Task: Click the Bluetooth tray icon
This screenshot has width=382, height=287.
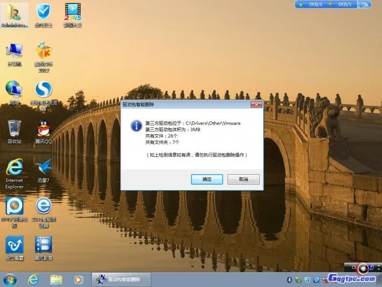Action: 290,280
